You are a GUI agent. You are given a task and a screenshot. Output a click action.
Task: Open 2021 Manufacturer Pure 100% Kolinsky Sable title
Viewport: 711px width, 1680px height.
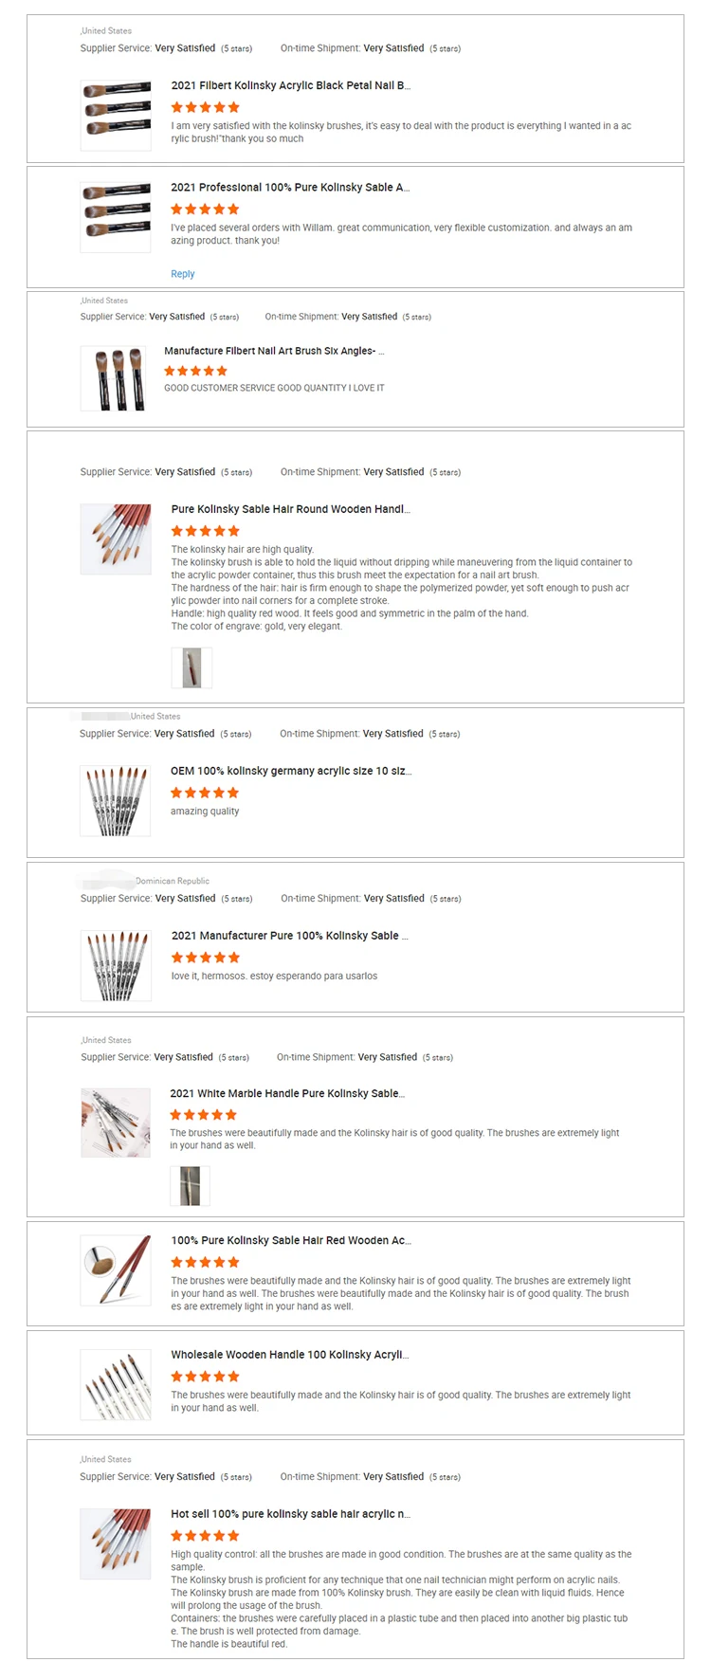(x=289, y=936)
